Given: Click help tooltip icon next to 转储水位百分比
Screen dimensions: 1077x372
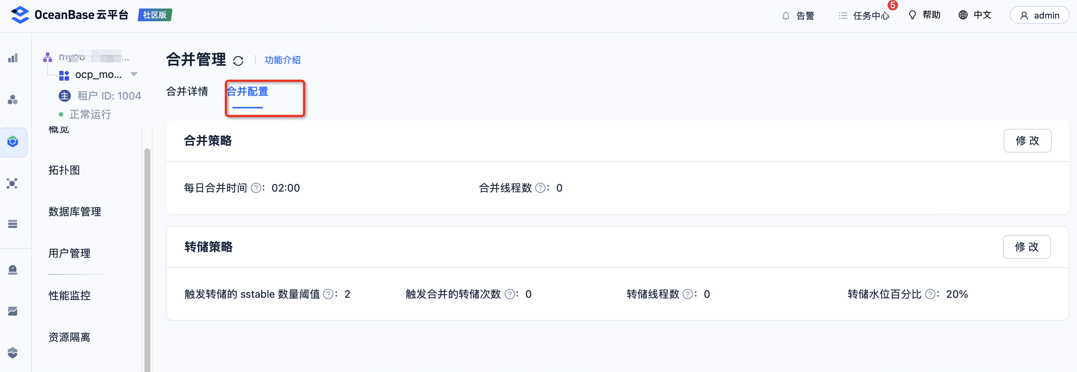Looking at the screenshot, I should [930, 294].
